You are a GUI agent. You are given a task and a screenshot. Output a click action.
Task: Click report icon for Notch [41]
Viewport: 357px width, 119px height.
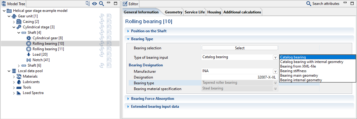tap(109, 60)
